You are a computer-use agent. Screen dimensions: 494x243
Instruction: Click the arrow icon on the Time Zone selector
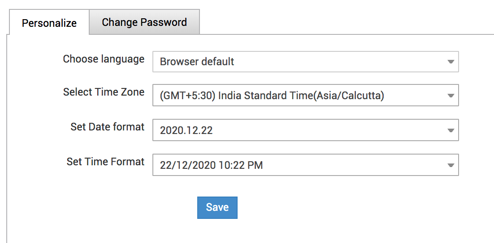451,96
